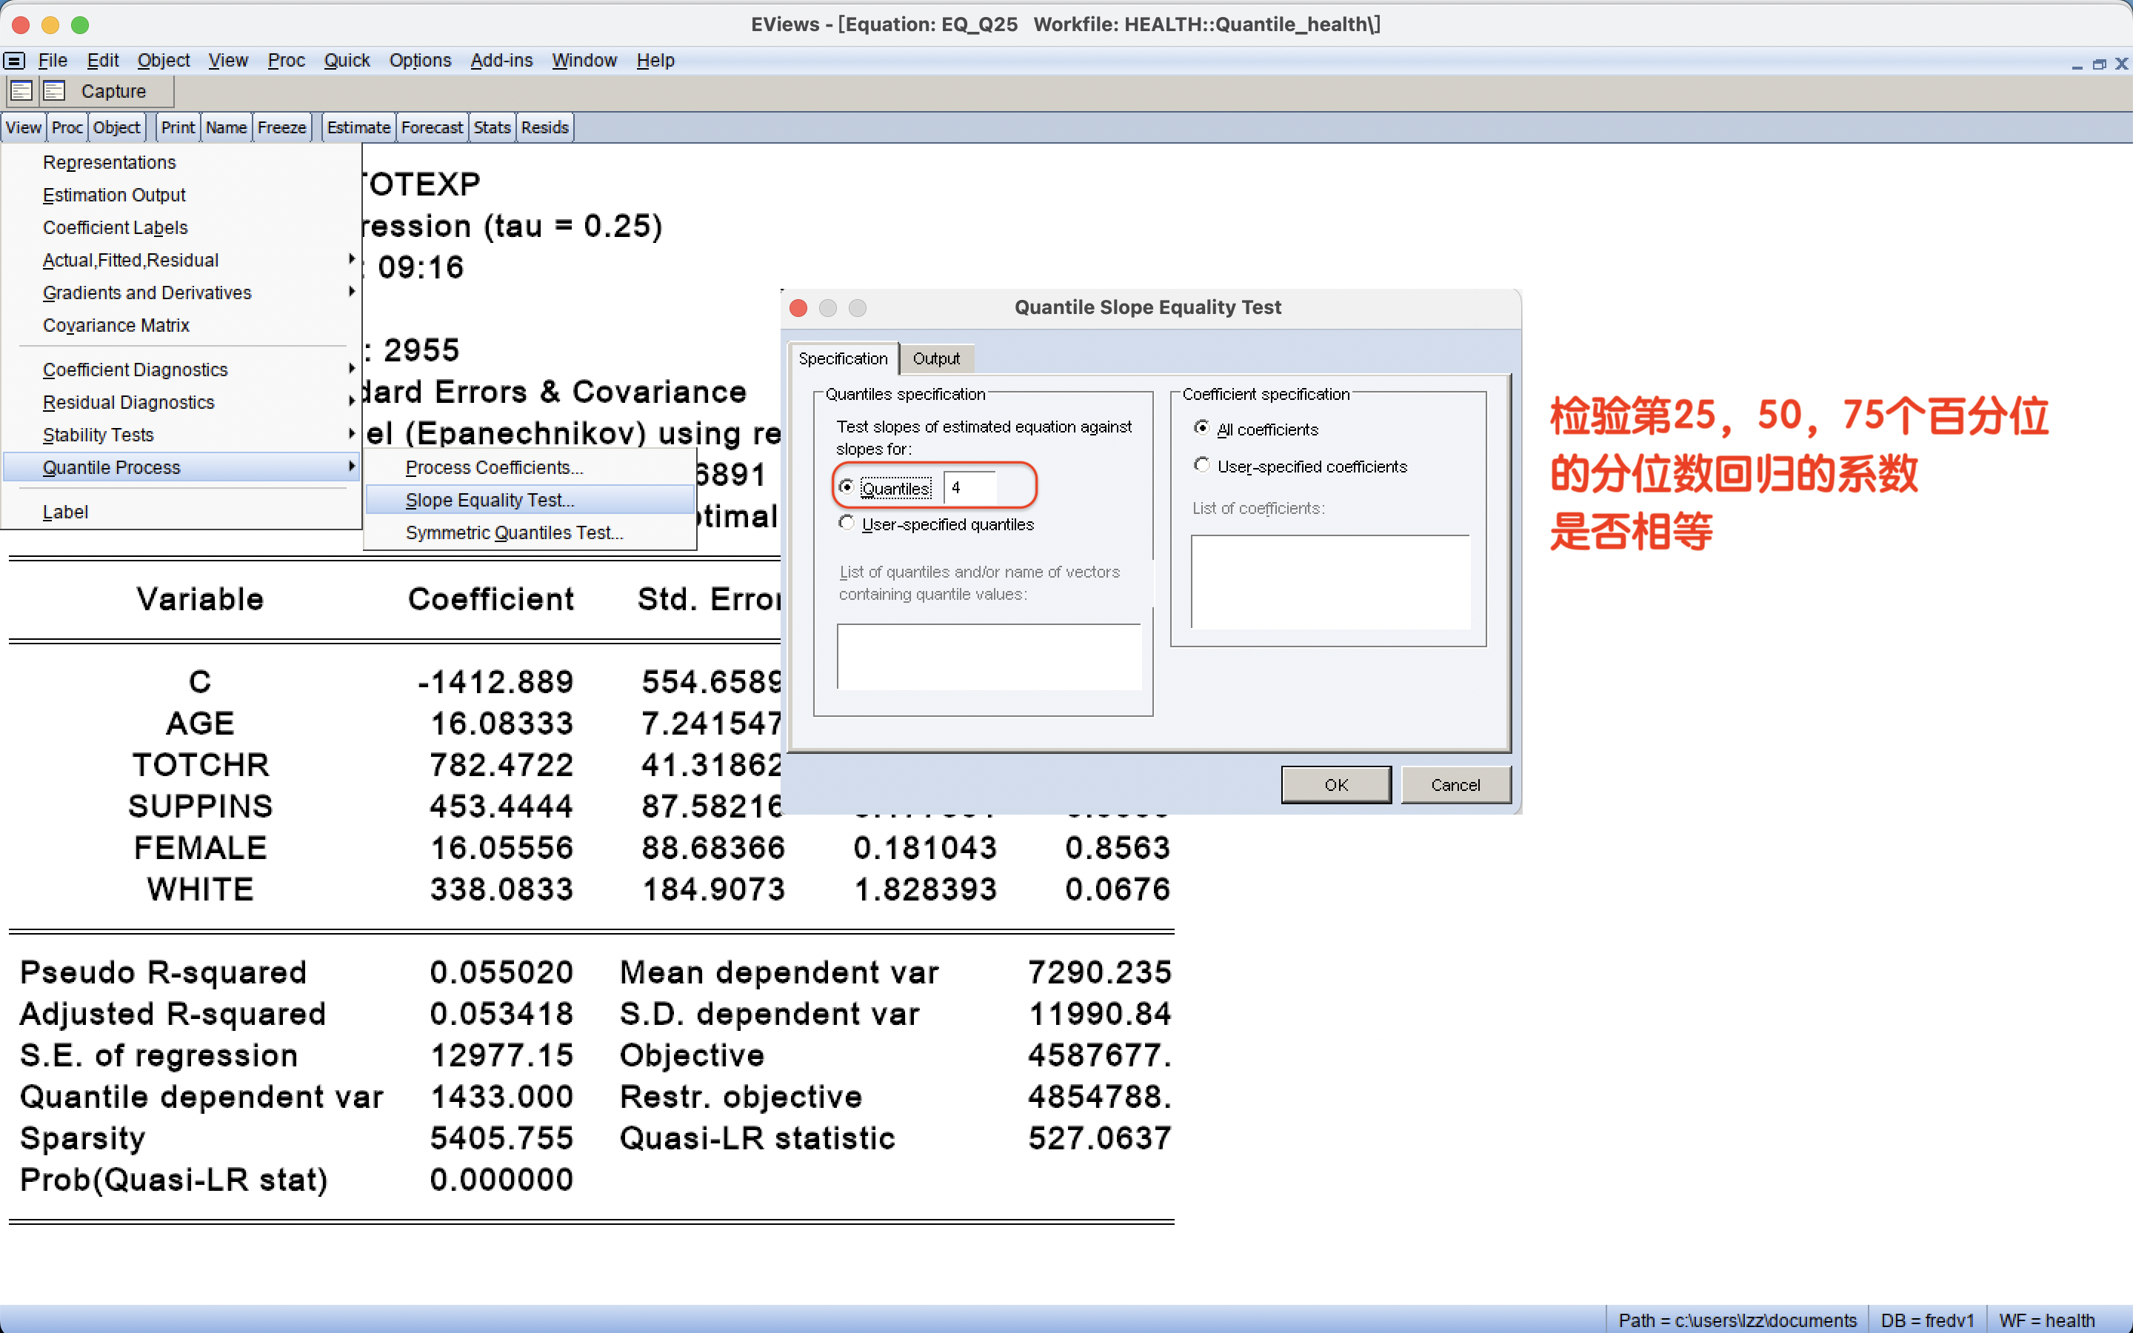The width and height of the screenshot is (2133, 1333).
Task: Select the Quantiles radio button
Action: [x=846, y=487]
